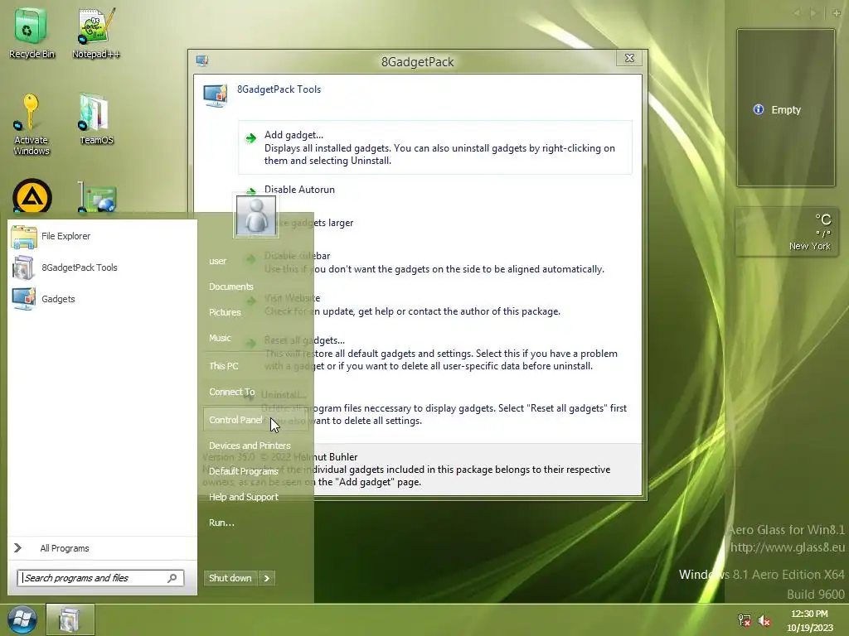
Task: Launch Notepad++ from the desktop
Action: coord(96,32)
